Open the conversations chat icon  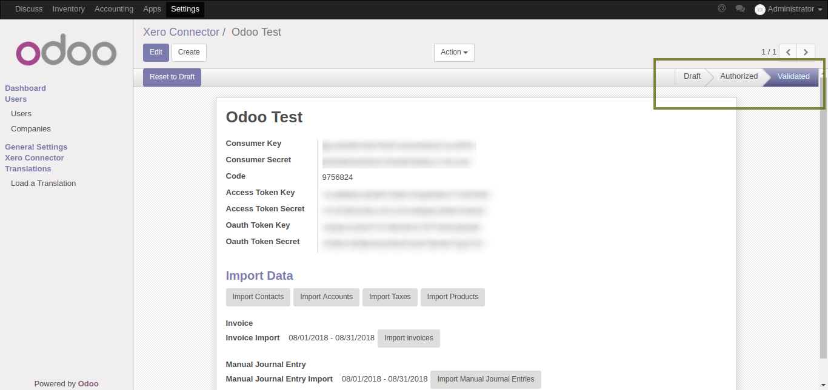pyautogui.click(x=740, y=8)
